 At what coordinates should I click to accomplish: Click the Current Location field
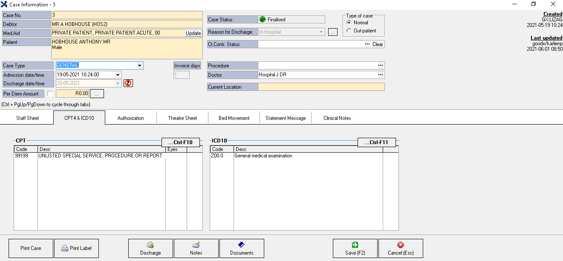(x=321, y=87)
